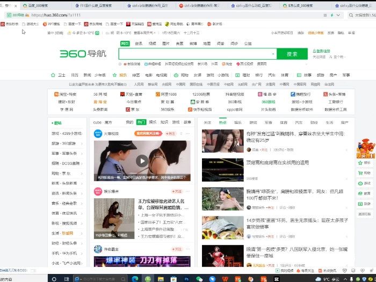
Task: Open the 网址导航 bookmark
Action: tap(174, 24)
